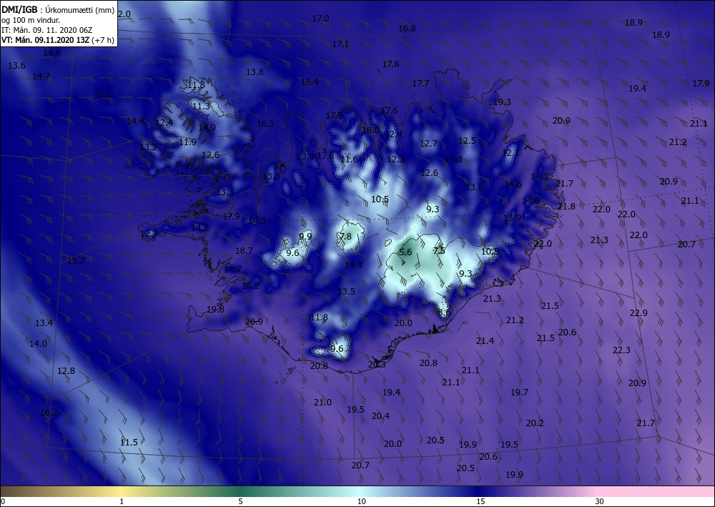Click the 19.7 value label
This screenshot has height=507, width=715.
[x=519, y=393]
